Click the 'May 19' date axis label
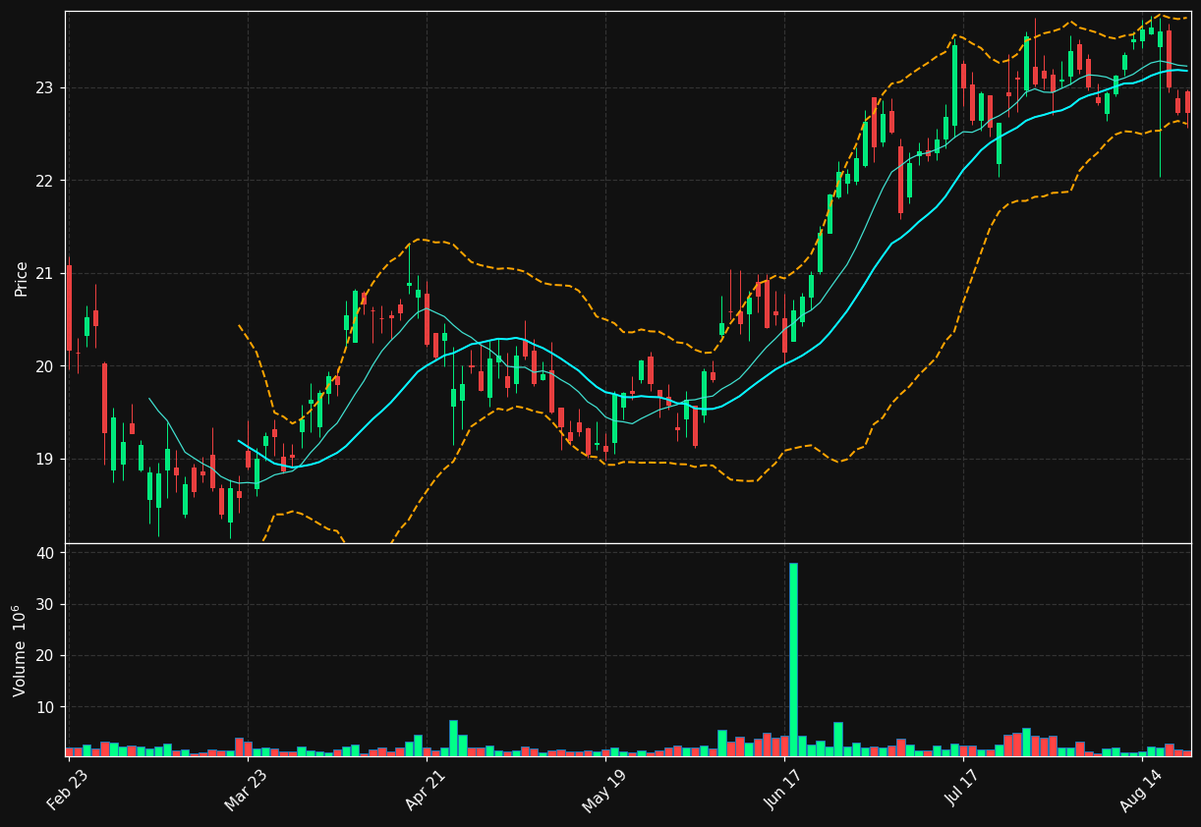 (x=605, y=789)
